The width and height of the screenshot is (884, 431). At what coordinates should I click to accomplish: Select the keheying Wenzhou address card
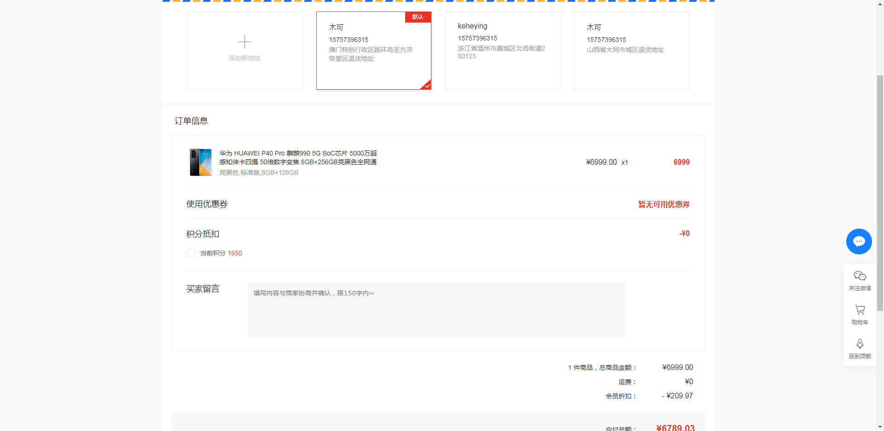[x=502, y=51]
